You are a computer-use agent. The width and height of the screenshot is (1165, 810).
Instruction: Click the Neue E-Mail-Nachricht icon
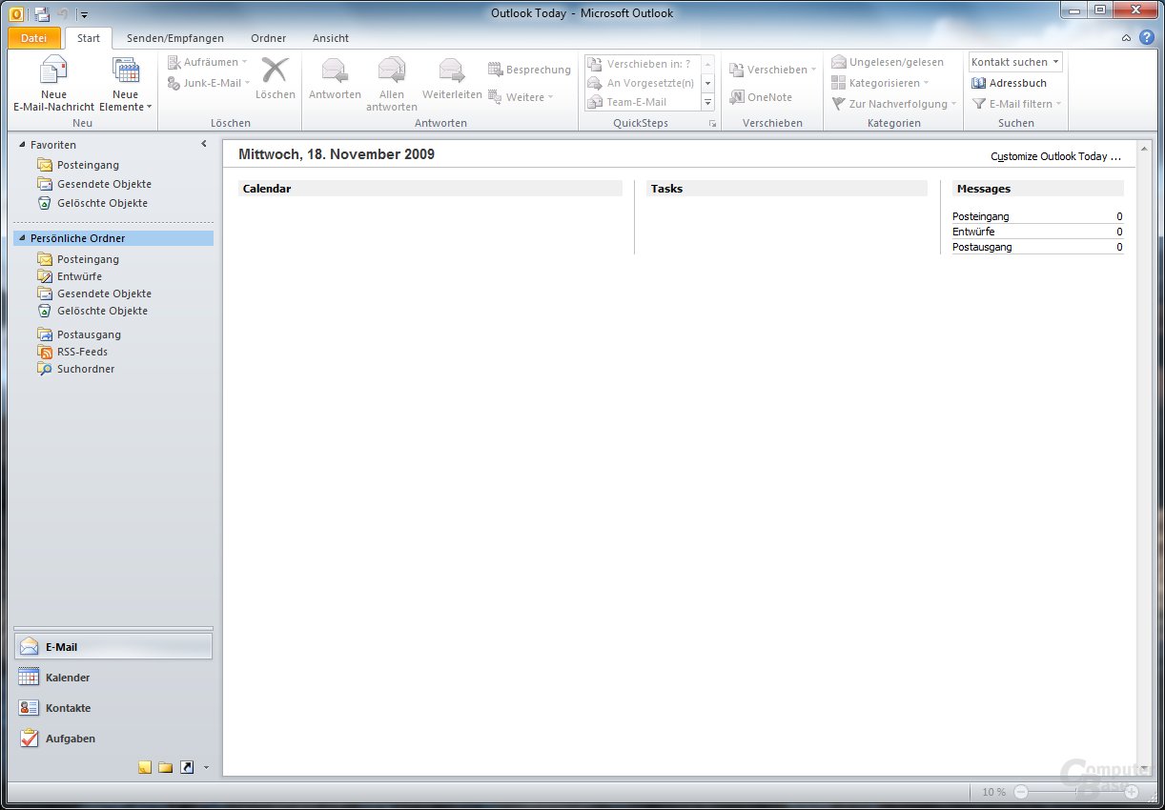[x=53, y=71]
